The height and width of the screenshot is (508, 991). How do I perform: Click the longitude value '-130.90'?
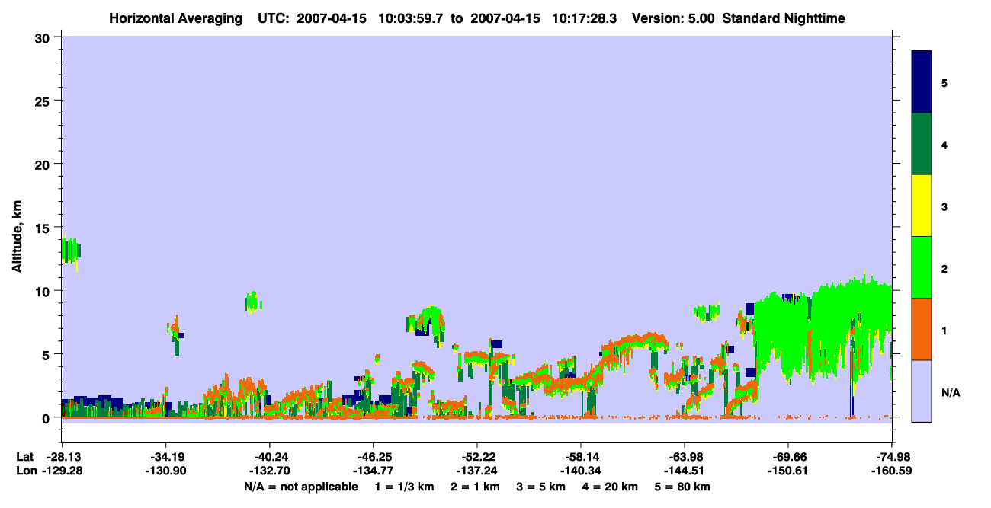click(165, 471)
